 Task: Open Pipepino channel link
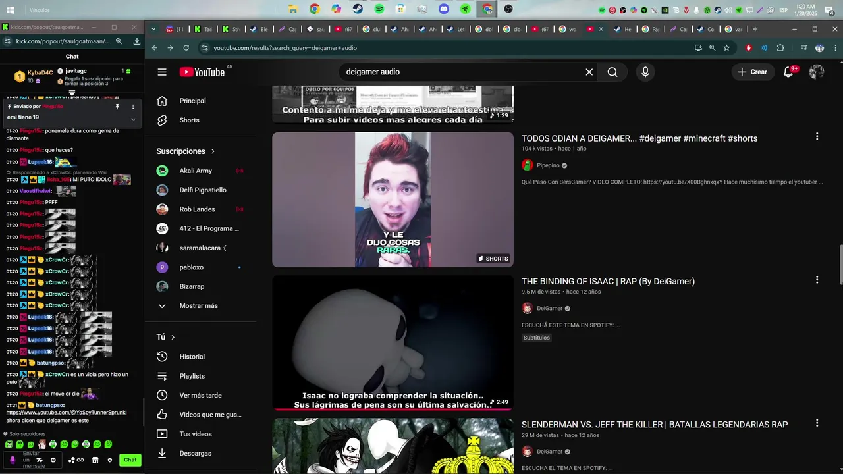click(x=548, y=165)
